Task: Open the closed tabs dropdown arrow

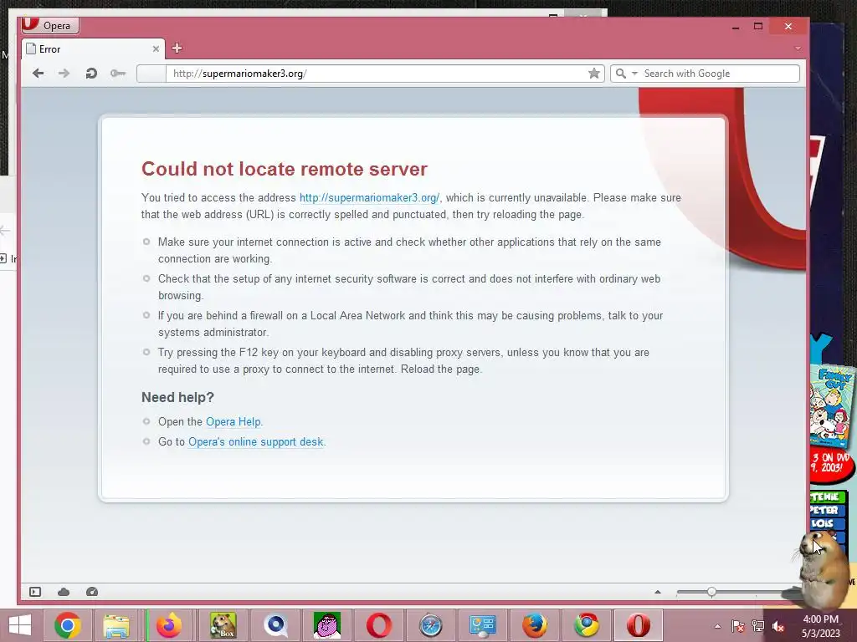Action: (798, 48)
